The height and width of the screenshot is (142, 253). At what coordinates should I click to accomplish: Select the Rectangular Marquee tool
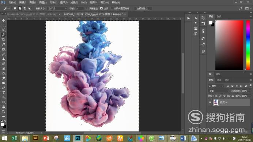3,25
